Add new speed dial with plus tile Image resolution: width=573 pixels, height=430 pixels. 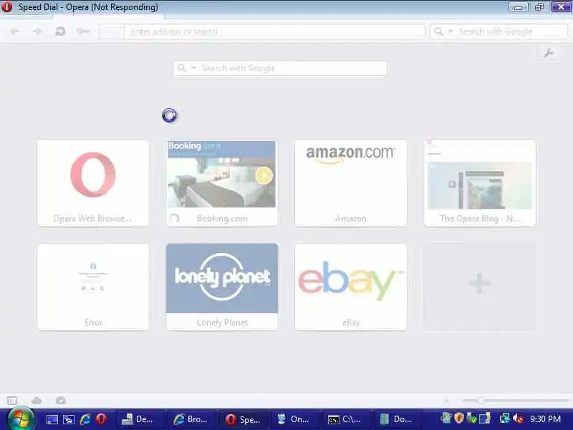480,287
